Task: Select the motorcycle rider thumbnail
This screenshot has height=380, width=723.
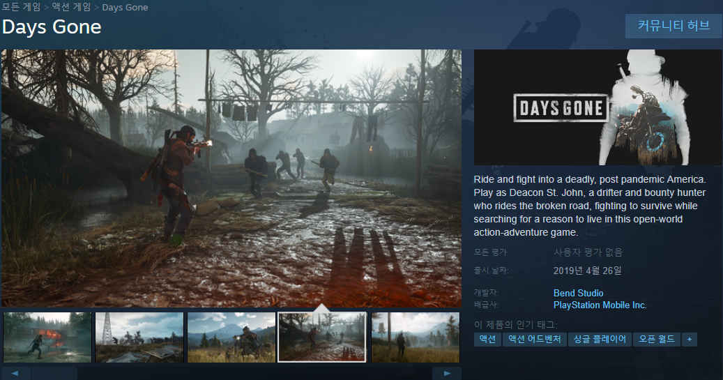Action: [x=231, y=337]
